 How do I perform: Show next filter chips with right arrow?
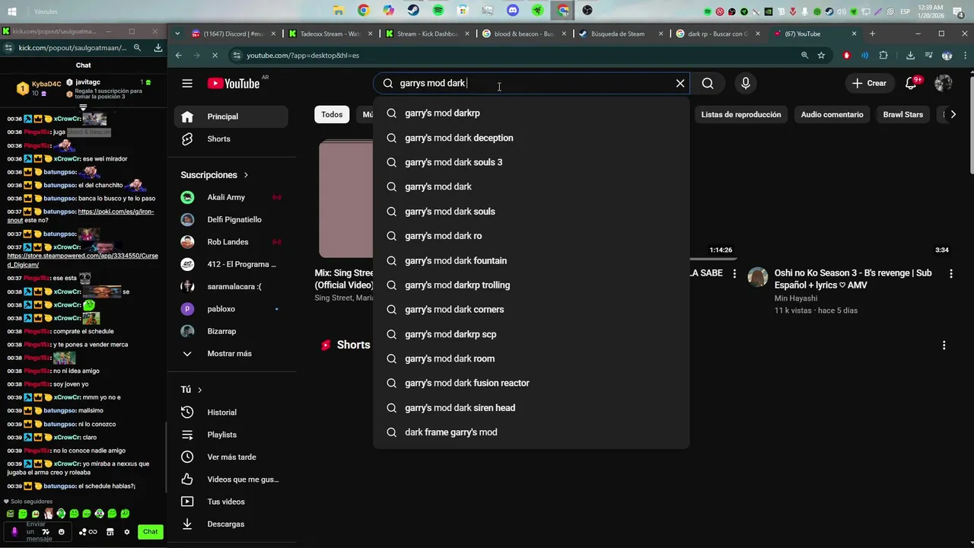coord(953,114)
